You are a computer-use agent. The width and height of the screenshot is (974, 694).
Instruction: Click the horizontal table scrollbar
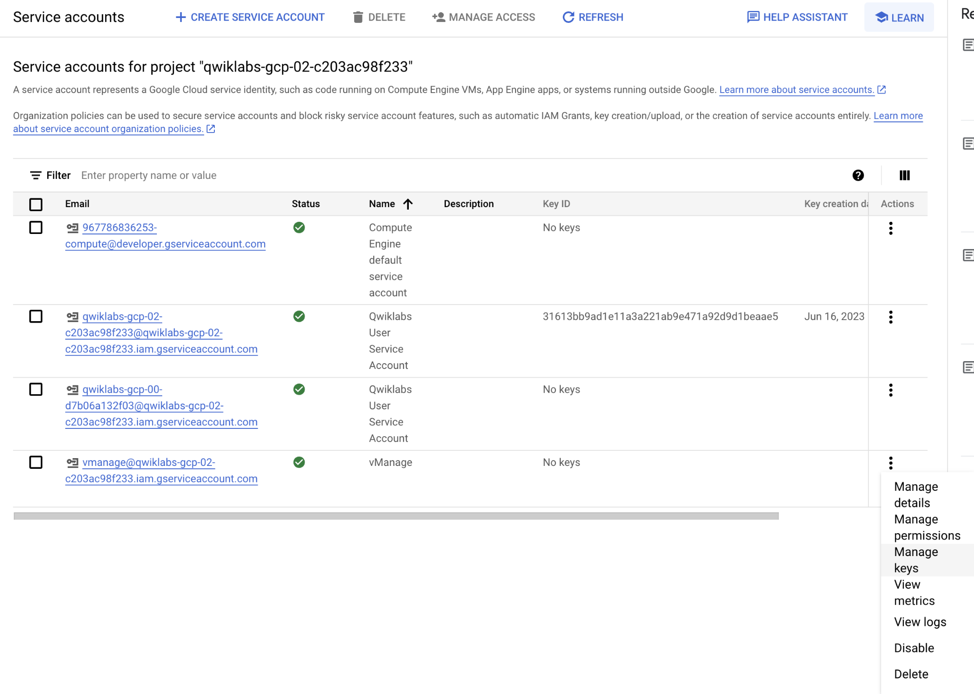click(396, 516)
